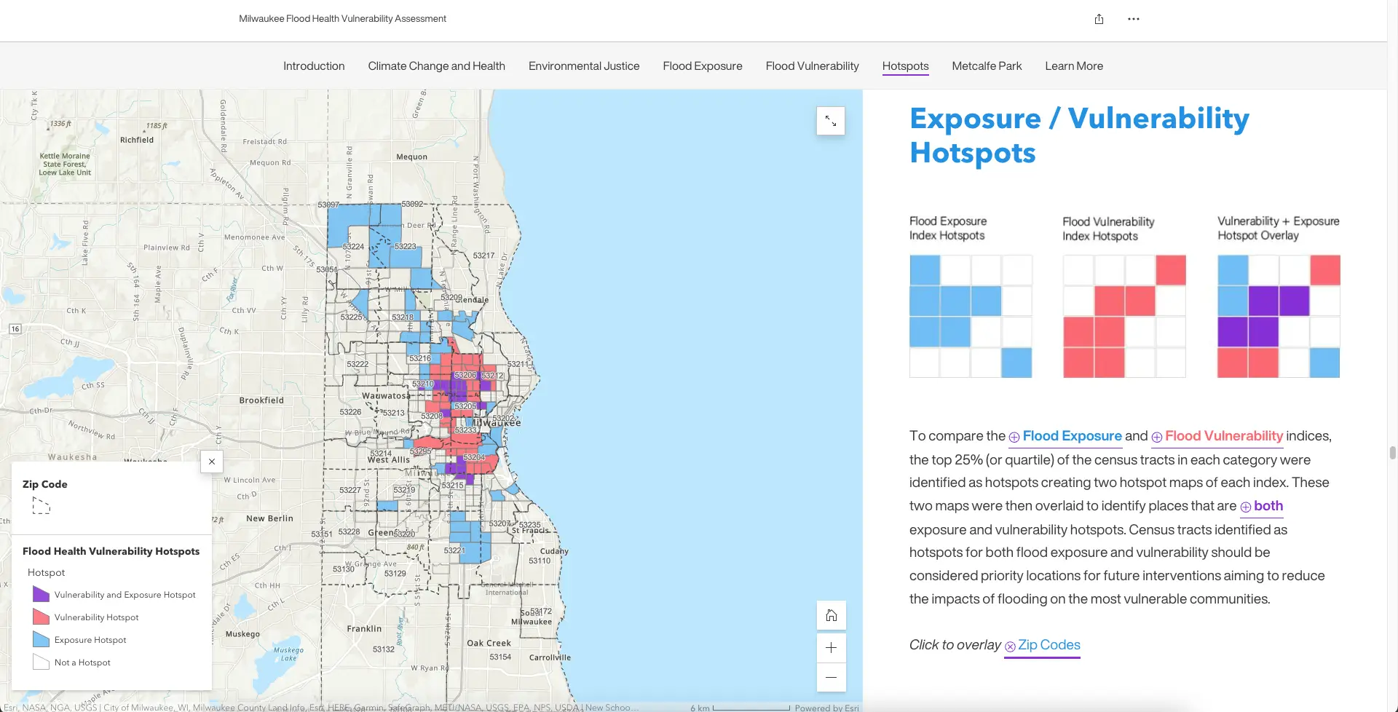Close the map legend panel
This screenshot has width=1398, height=712.
(x=211, y=462)
